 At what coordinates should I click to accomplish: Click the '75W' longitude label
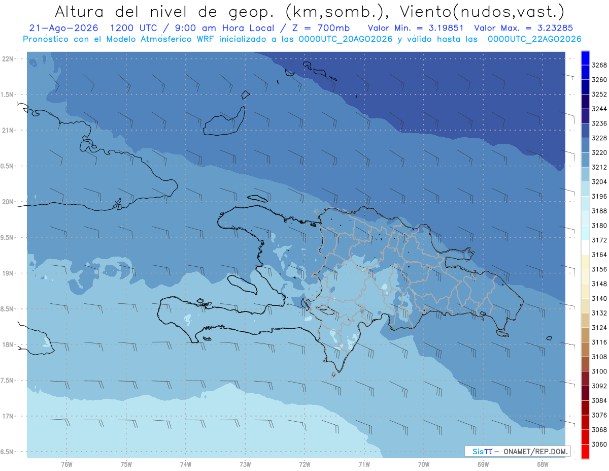[x=126, y=464]
